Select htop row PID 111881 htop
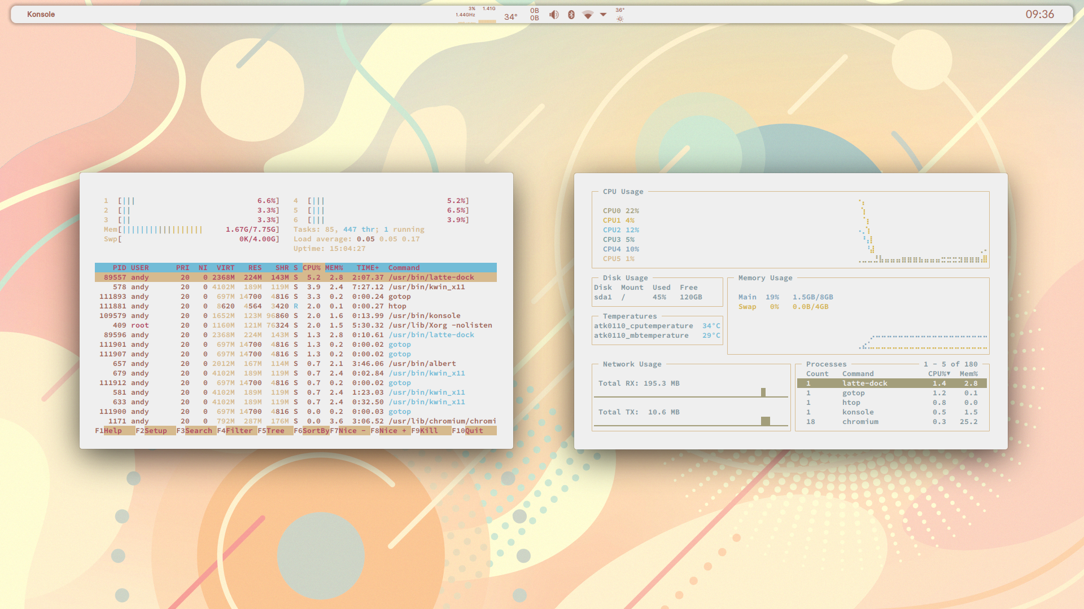 pyautogui.click(x=296, y=306)
